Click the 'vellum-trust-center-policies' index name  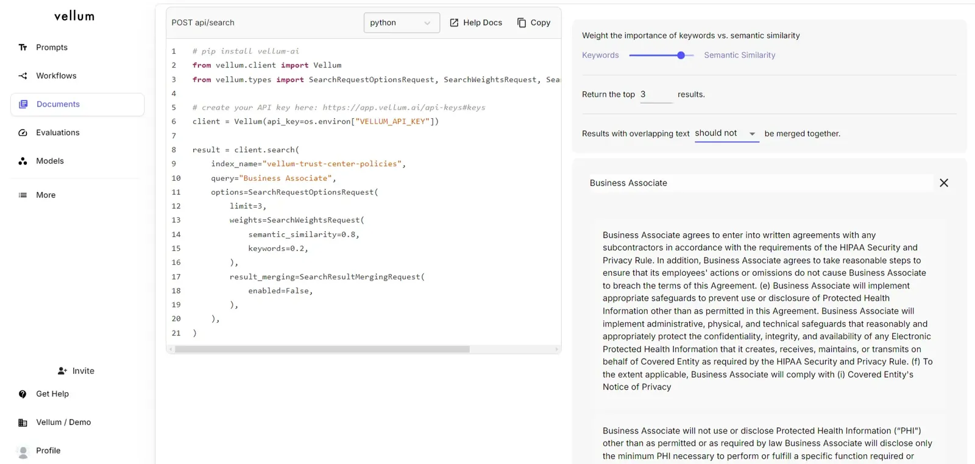332,164
